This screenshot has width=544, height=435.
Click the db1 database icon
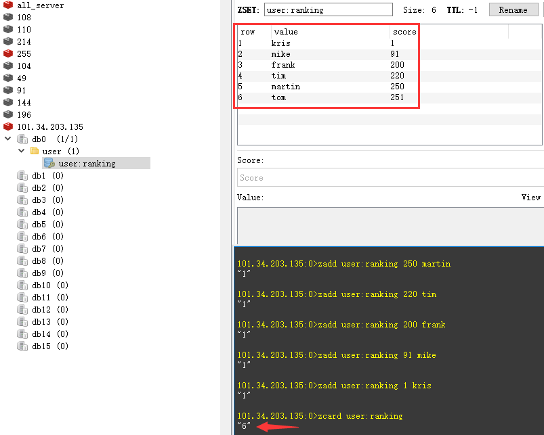22,176
